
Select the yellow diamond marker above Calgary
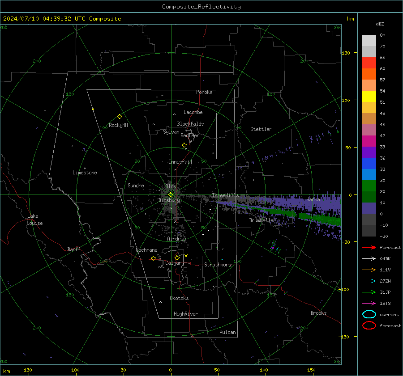click(x=177, y=258)
